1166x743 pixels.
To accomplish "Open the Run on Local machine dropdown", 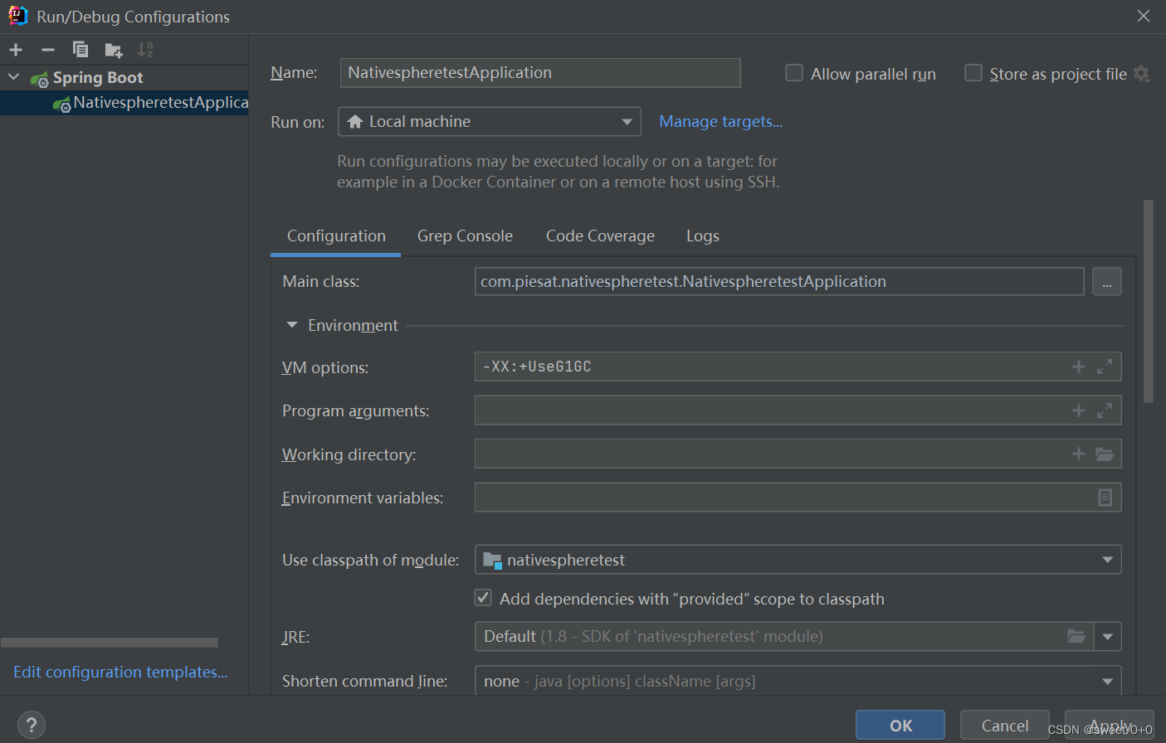I will (x=490, y=122).
